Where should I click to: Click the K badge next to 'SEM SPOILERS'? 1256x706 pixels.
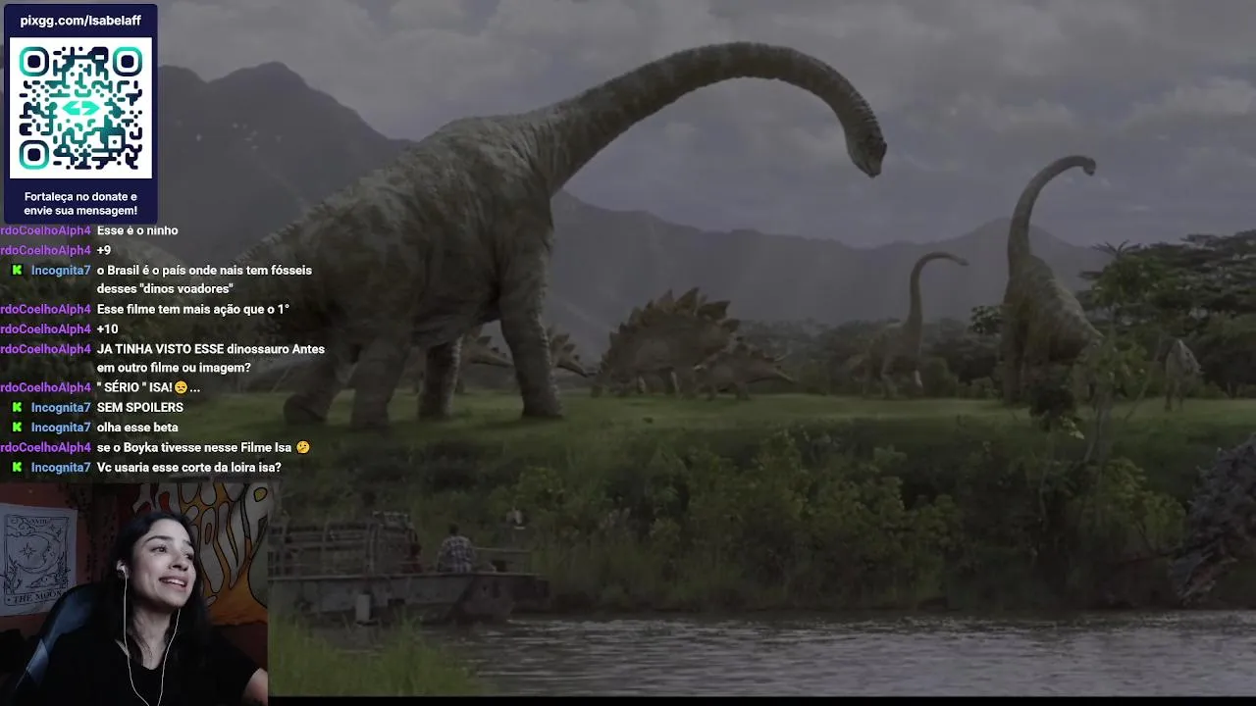coord(17,407)
